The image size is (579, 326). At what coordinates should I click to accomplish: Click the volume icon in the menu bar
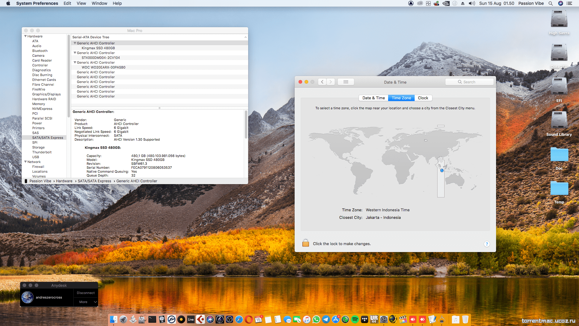pos(472,3)
